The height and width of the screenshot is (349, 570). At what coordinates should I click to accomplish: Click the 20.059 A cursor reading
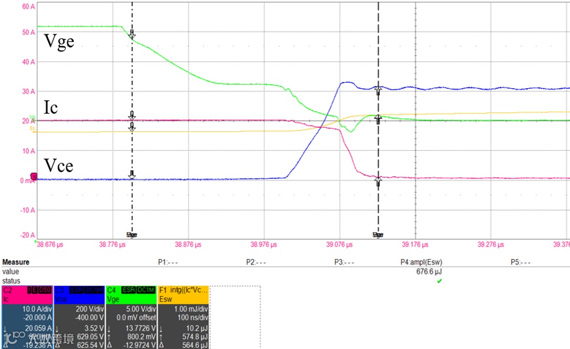38,328
